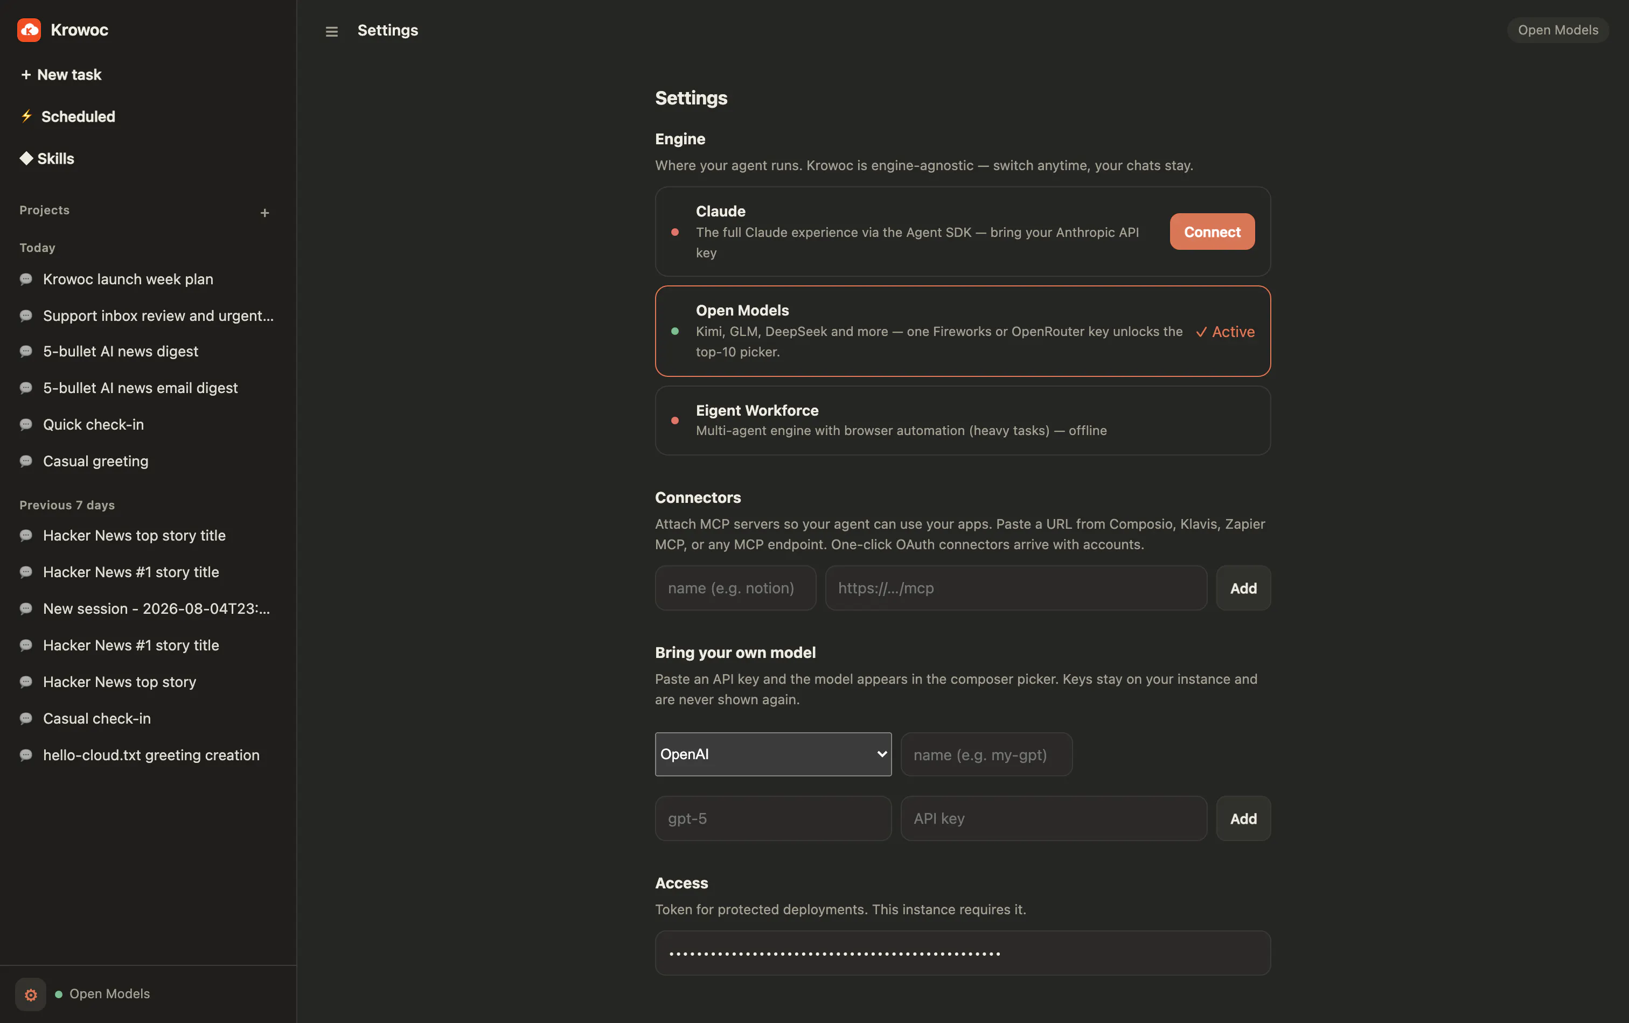The width and height of the screenshot is (1629, 1023).
Task: Open the Quick check-in chat
Action: [x=93, y=425]
